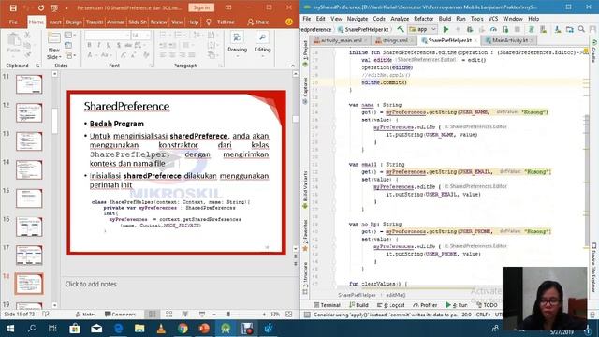Click the PowerPoint Sign in button
The image size is (599, 337).
[201, 7]
